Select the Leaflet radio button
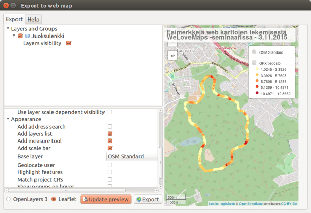This screenshot has width=311, height=213. (x=54, y=199)
